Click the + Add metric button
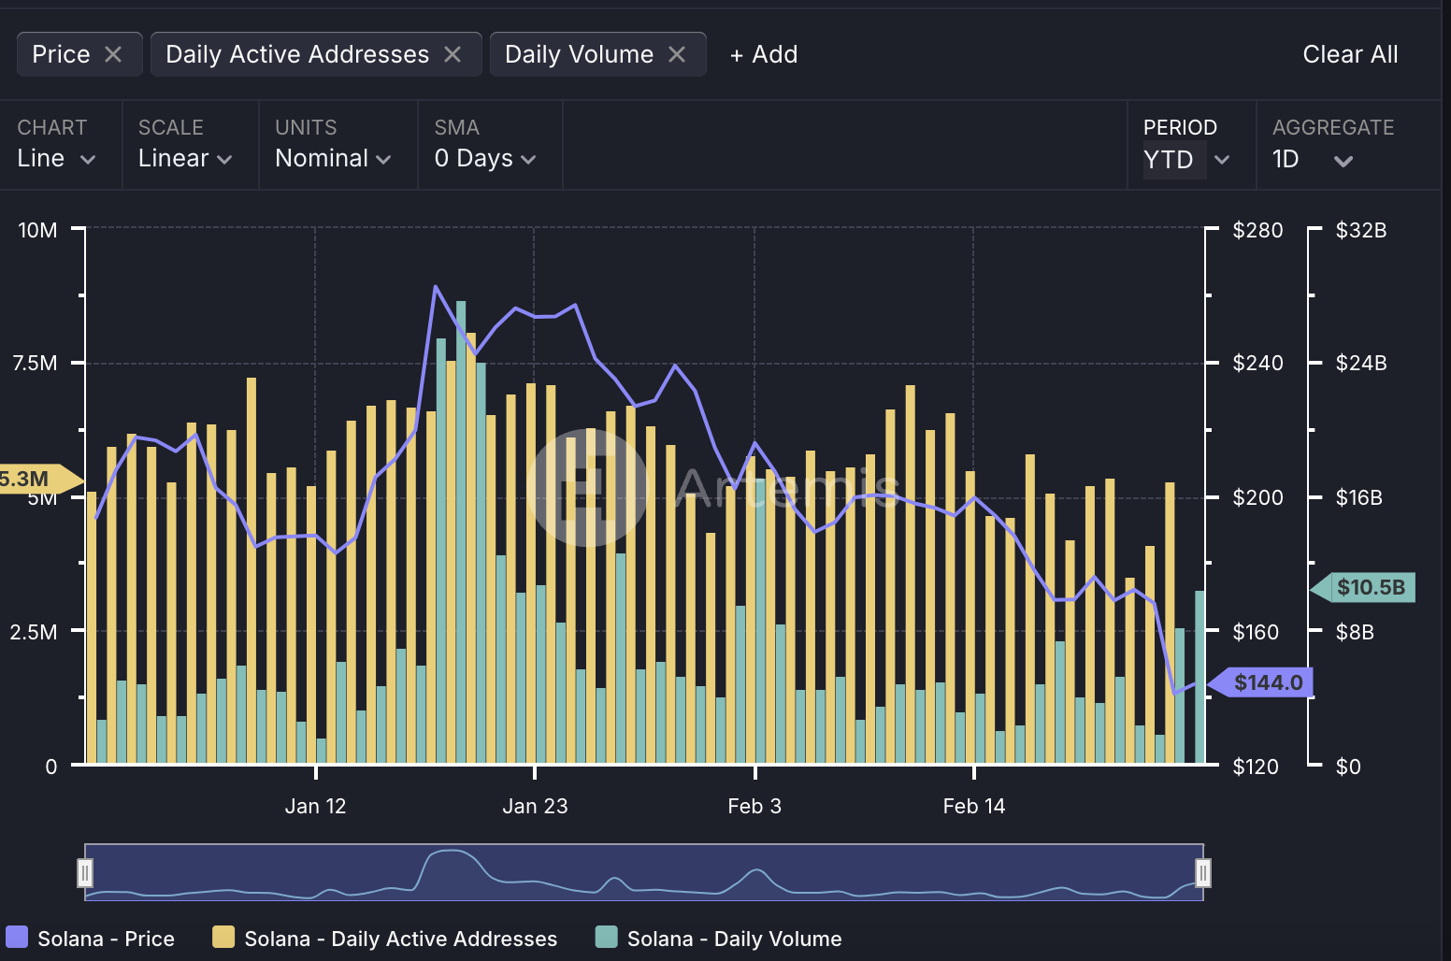The image size is (1451, 961). [763, 54]
